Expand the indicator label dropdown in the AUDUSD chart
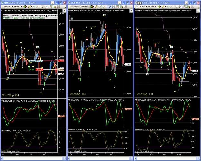Viewport: 201px width, 161px height. (198, 10)
